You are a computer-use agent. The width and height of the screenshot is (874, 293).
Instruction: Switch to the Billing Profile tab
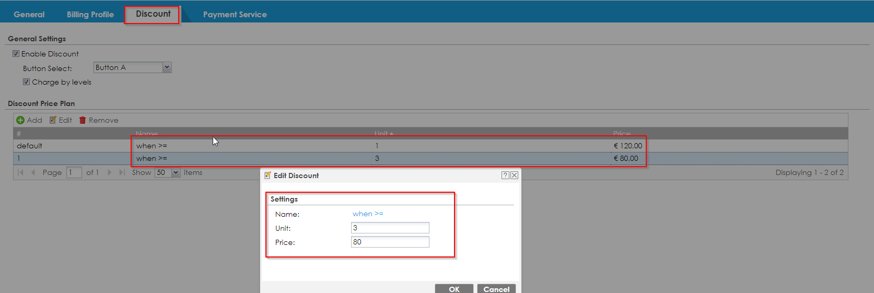coord(90,15)
